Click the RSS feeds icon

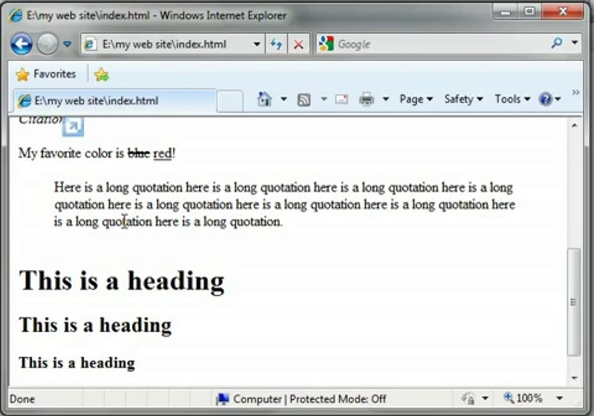(x=304, y=99)
